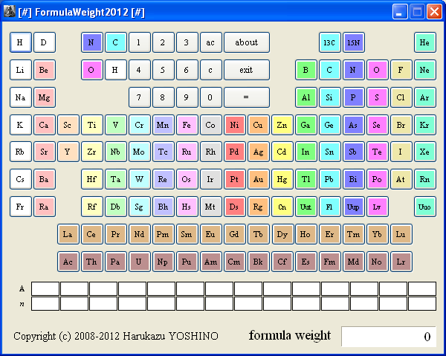Select silicon (Si) element
The image size is (446, 356).
click(x=329, y=97)
